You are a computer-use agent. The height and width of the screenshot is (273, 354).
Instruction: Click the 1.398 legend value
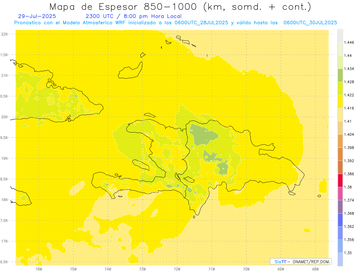click(349, 148)
